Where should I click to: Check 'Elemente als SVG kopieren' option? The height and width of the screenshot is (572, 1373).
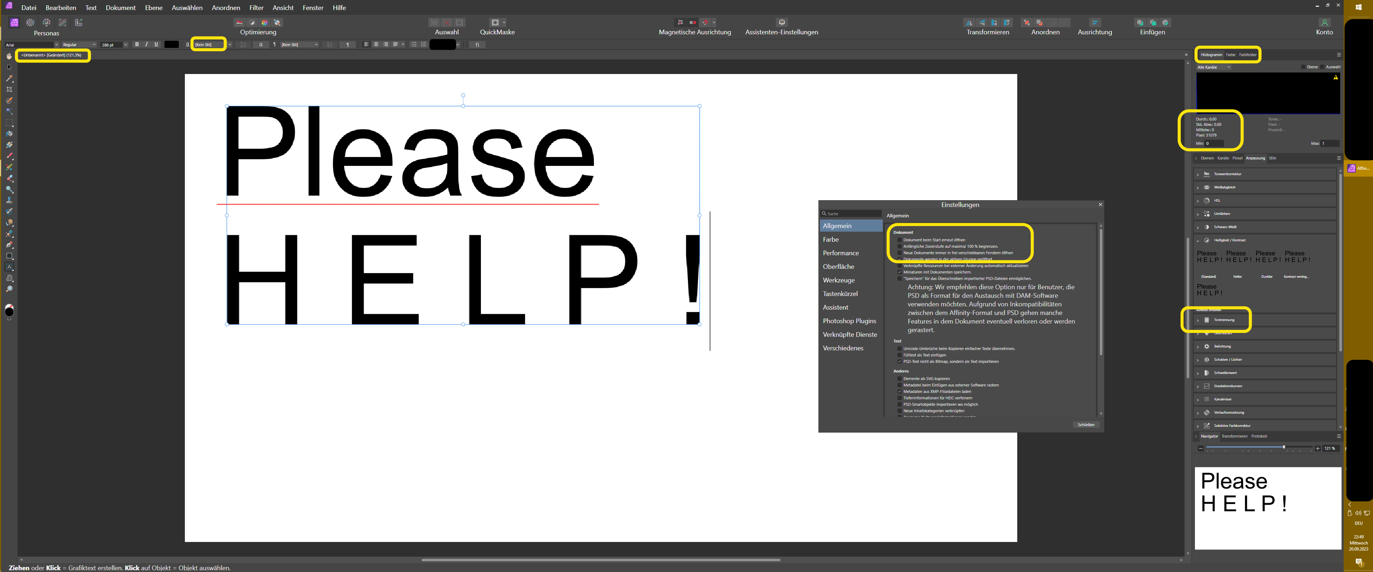click(900, 379)
